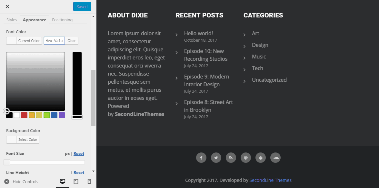Click scrollbar down arrow in customizer panel
379x188 pixels.
tap(94, 171)
